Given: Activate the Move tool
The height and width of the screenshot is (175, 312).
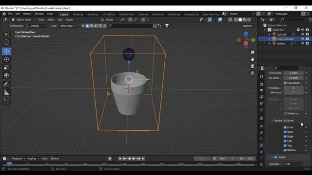Looking at the screenshot, I should [x=6, y=52].
